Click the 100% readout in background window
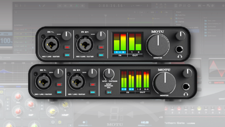The width and height of the screenshot is (225, 127). pos(6,41)
